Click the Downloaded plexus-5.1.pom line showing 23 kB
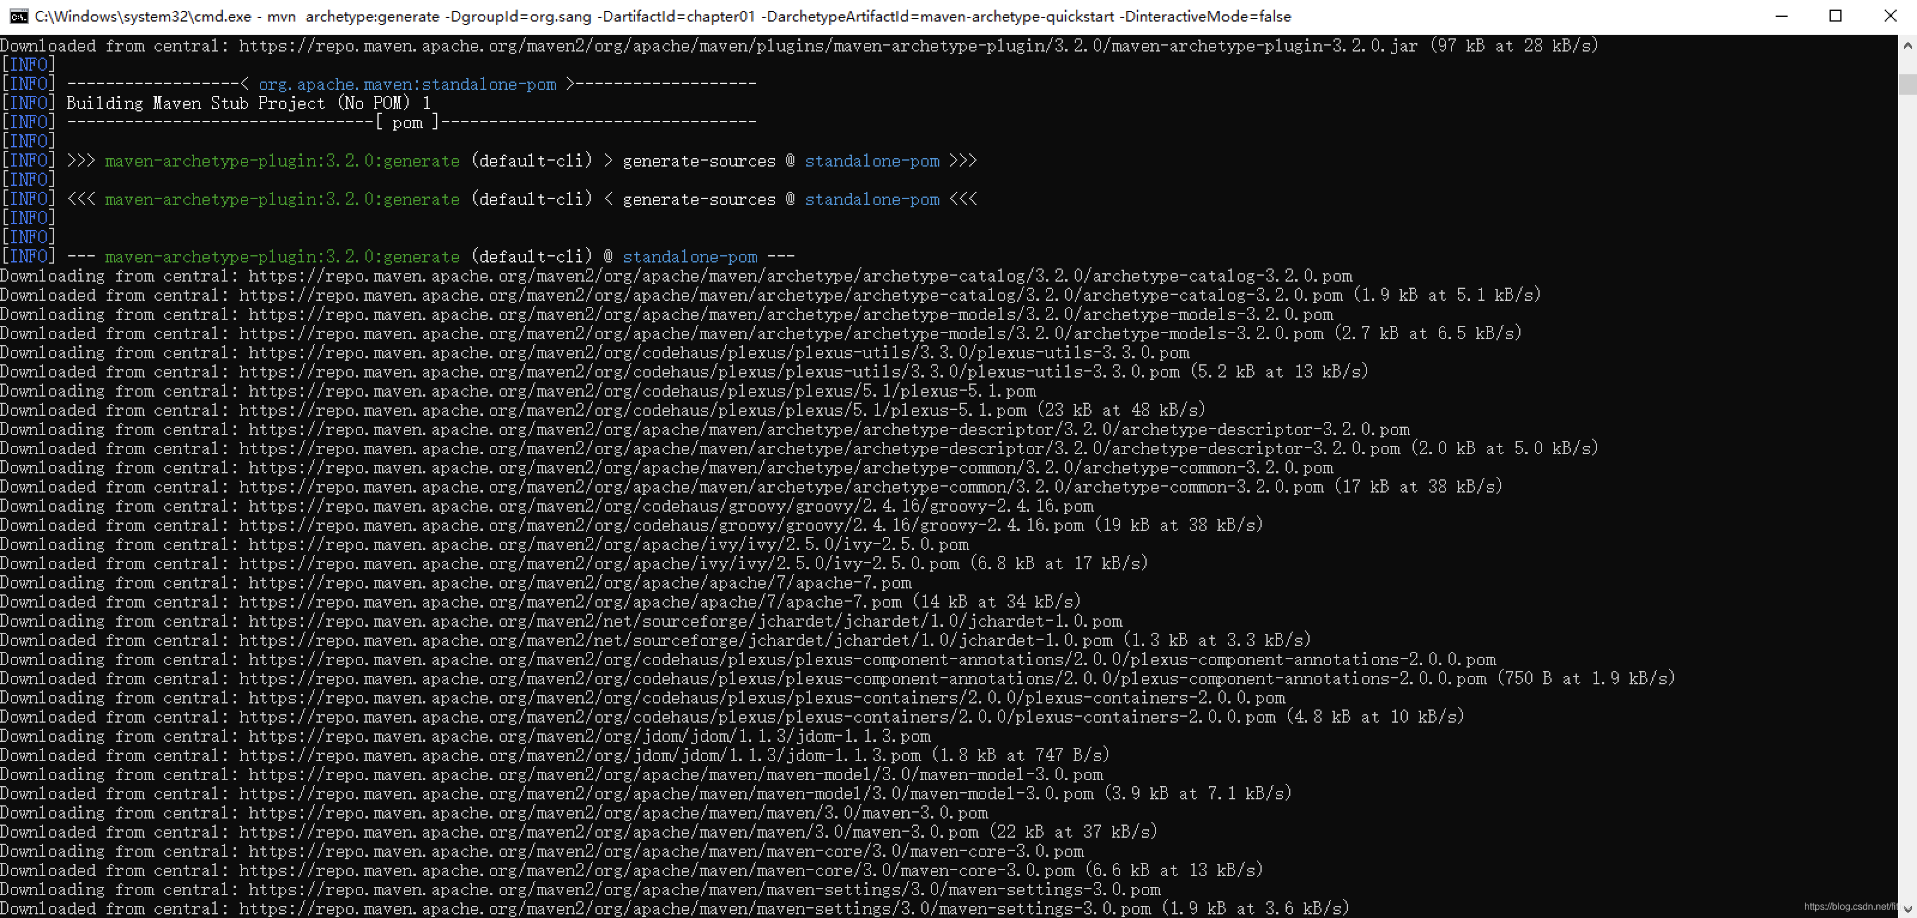This screenshot has width=1917, height=918. [x=603, y=410]
